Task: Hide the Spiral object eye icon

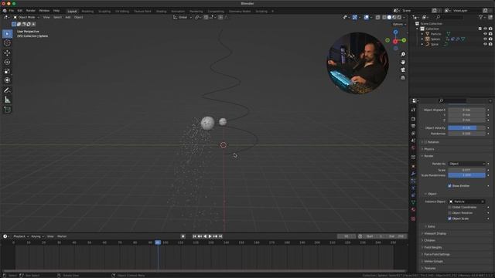Action: [x=485, y=45]
